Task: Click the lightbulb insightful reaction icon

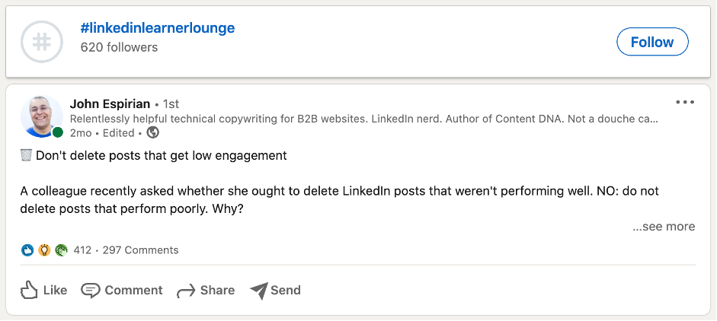Action: [x=44, y=250]
